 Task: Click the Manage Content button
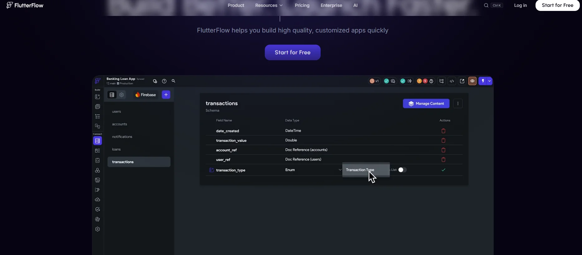pos(426,104)
